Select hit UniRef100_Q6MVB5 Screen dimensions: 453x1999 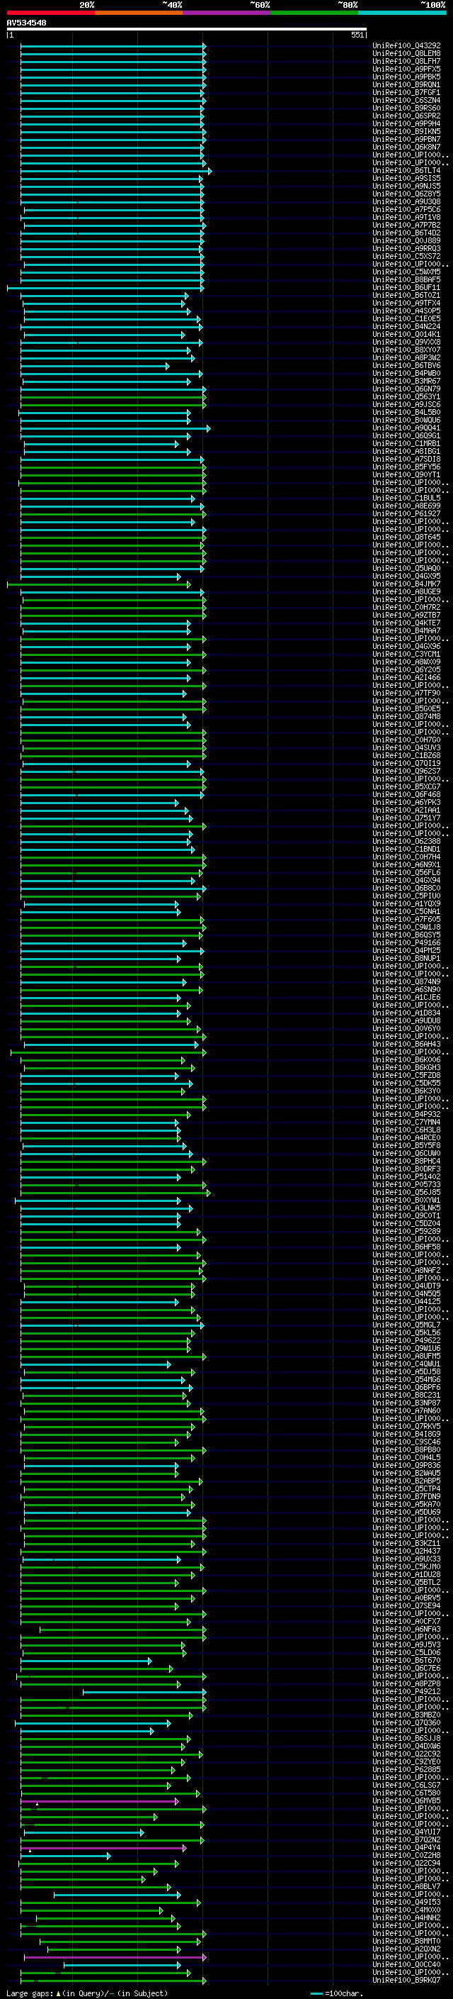(x=406, y=1800)
